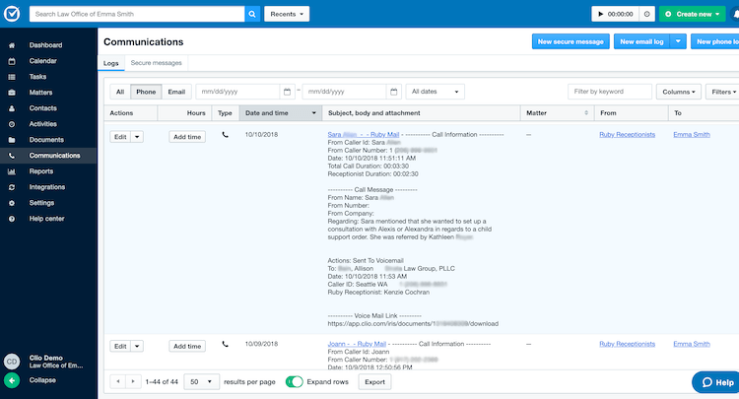This screenshot has height=399, width=739.
Task: Click New email log button
Action: click(641, 41)
